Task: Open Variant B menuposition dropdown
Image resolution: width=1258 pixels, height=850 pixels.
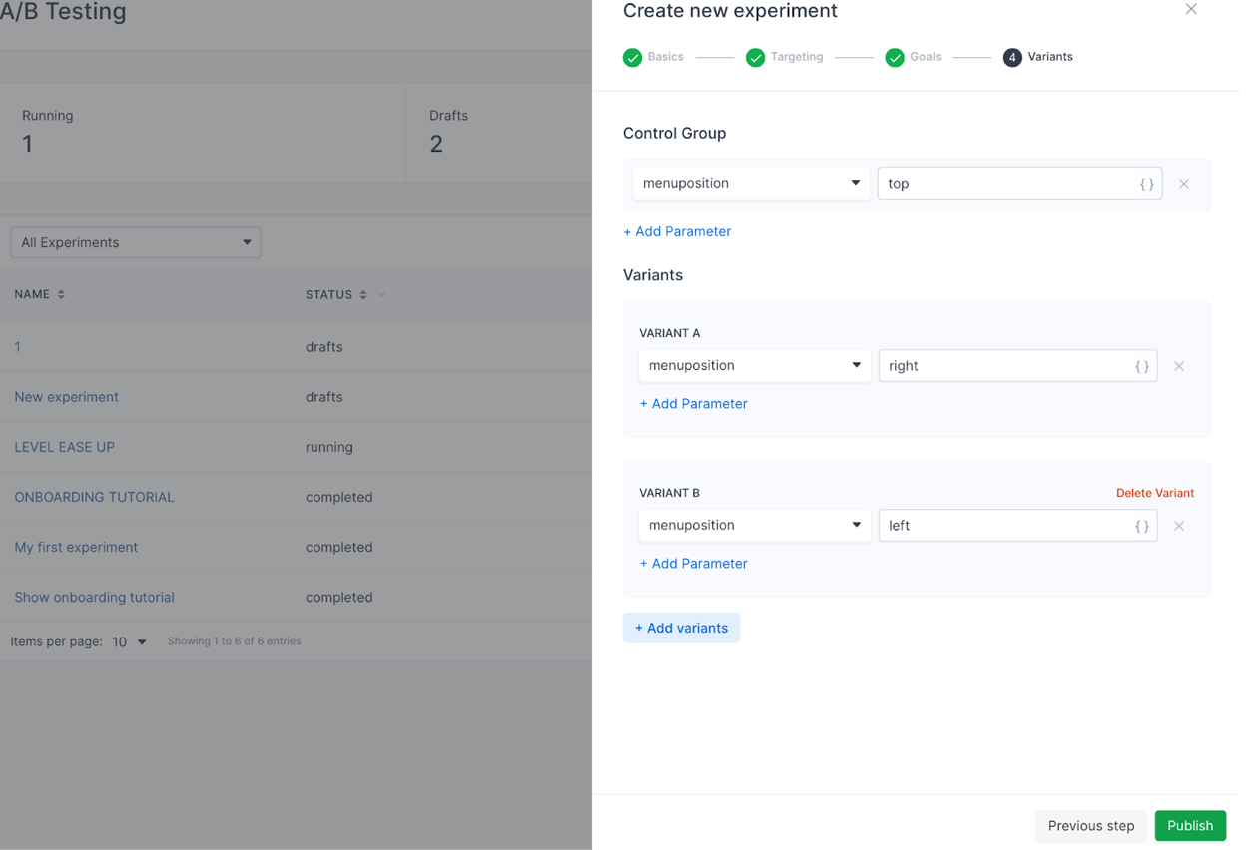Action: coord(755,525)
